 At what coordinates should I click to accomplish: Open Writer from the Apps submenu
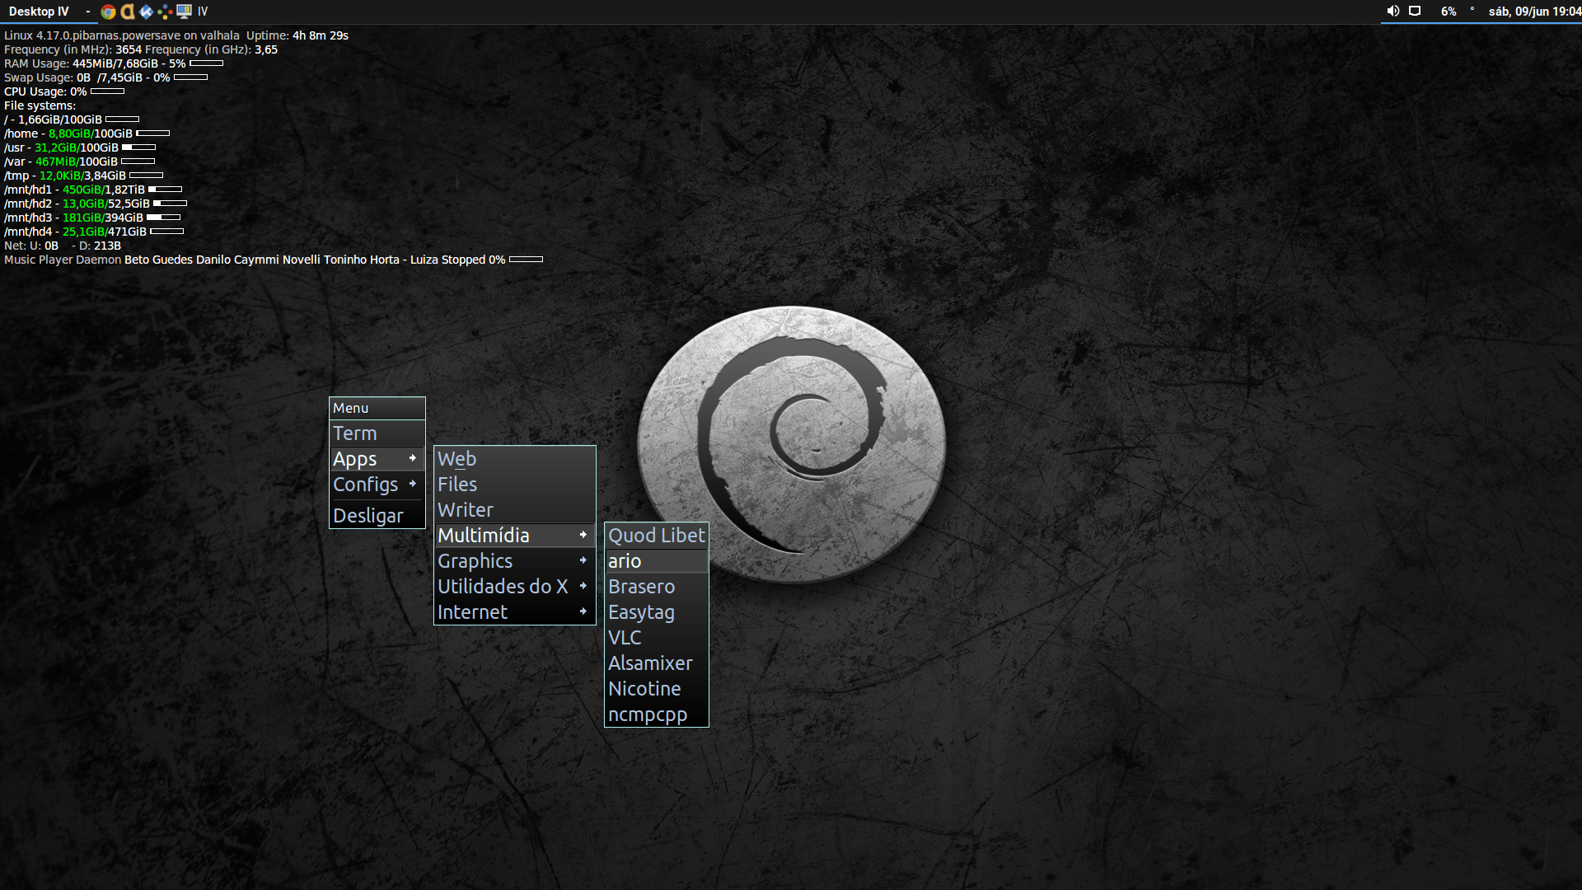[515, 509]
